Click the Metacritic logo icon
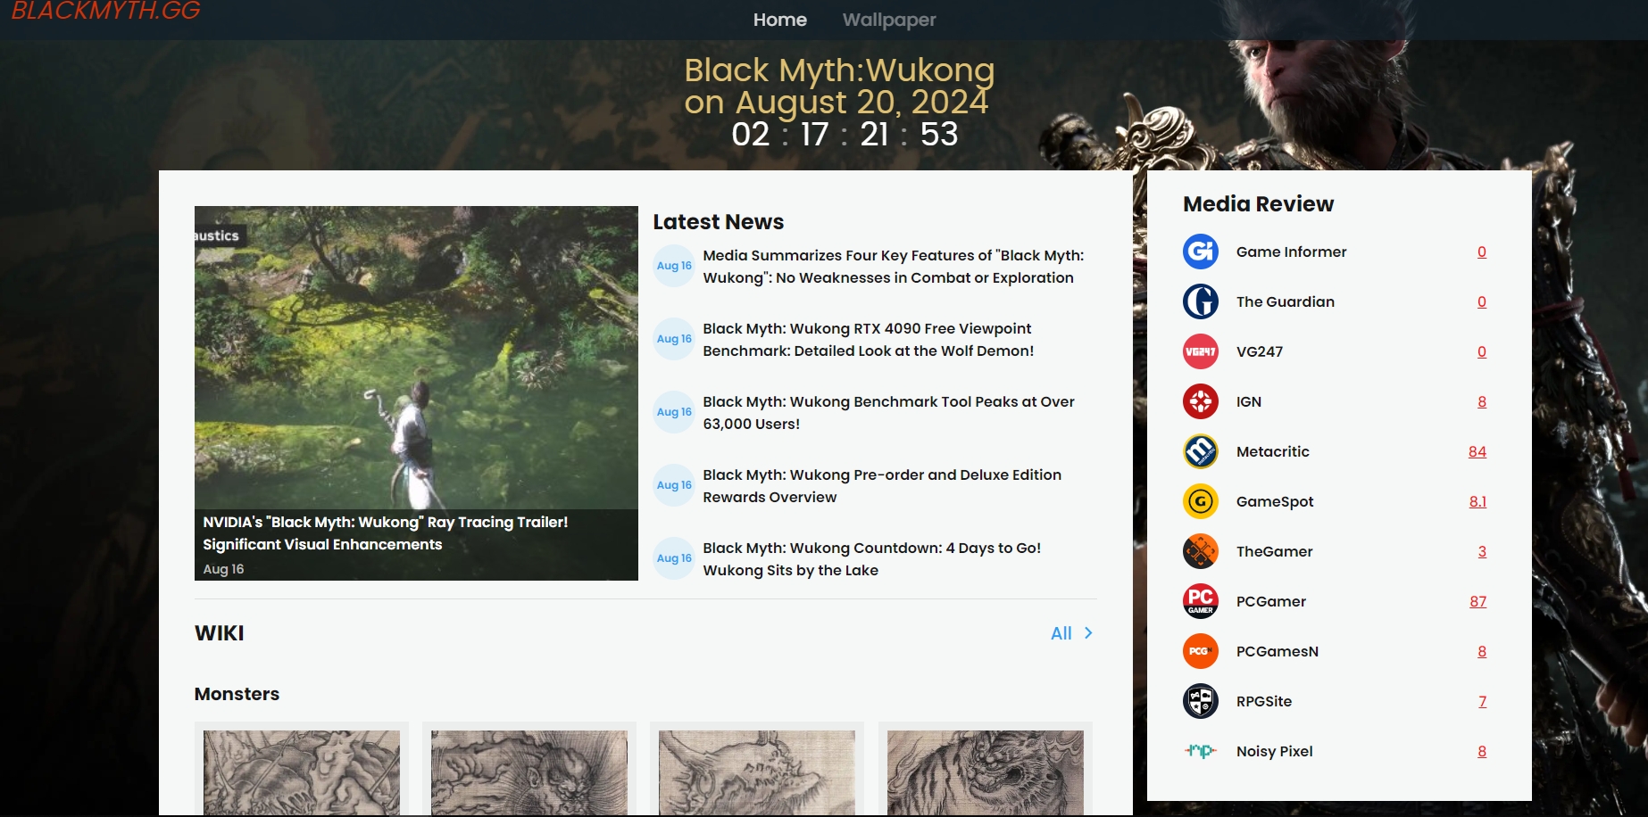Image resolution: width=1648 pixels, height=817 pixels. click(x=1201, y=451)
